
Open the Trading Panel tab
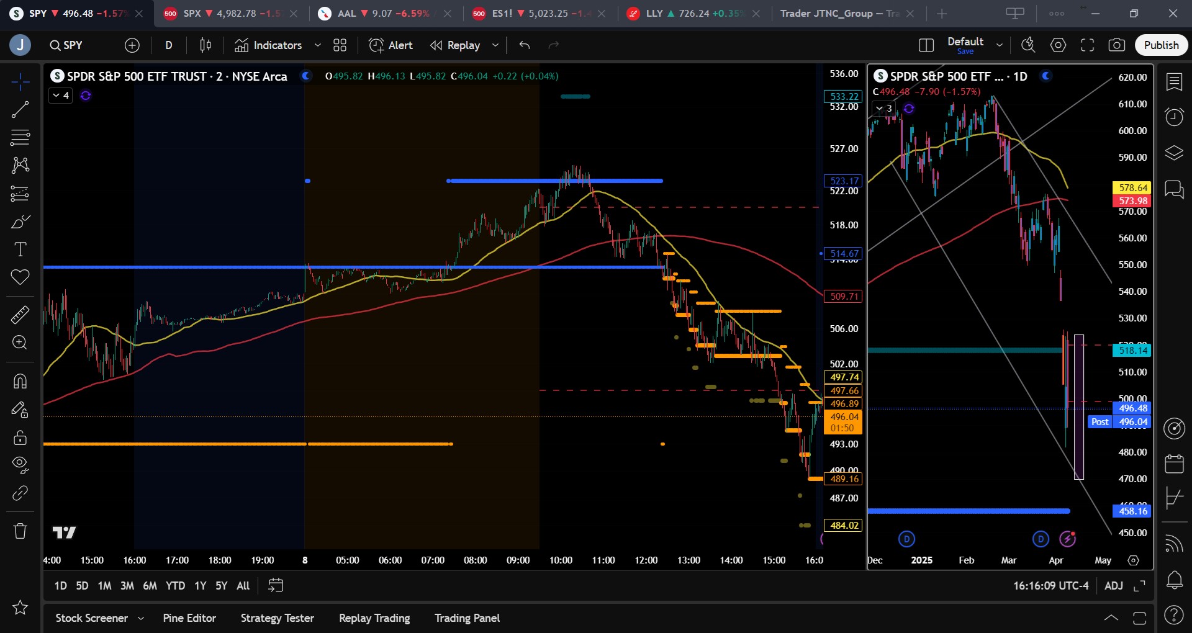(467, 618)
